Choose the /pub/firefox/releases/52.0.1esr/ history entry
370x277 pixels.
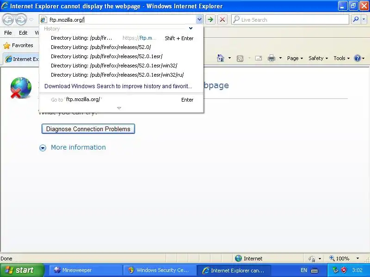(x=121, y=56)
